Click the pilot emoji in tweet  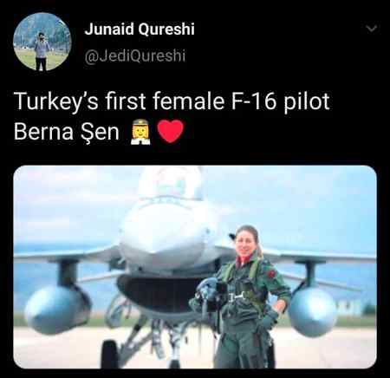tap(140, 132)
